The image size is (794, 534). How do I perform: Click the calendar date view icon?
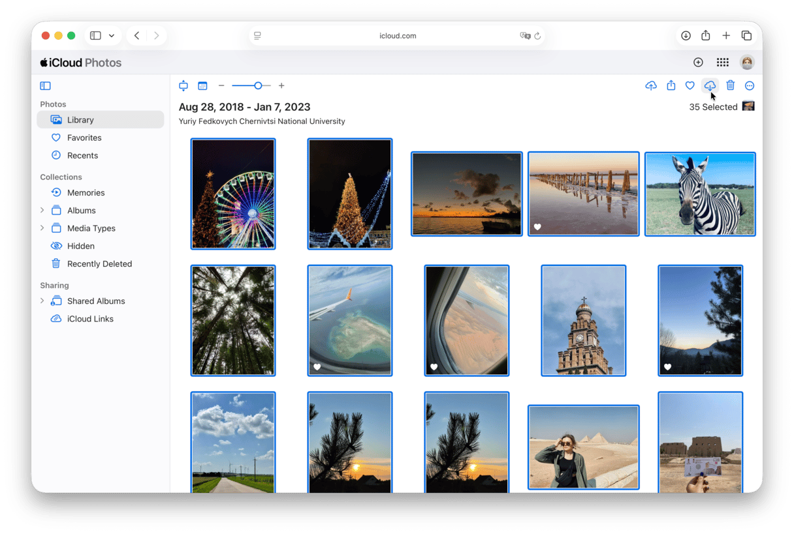[x=202, y=85]
